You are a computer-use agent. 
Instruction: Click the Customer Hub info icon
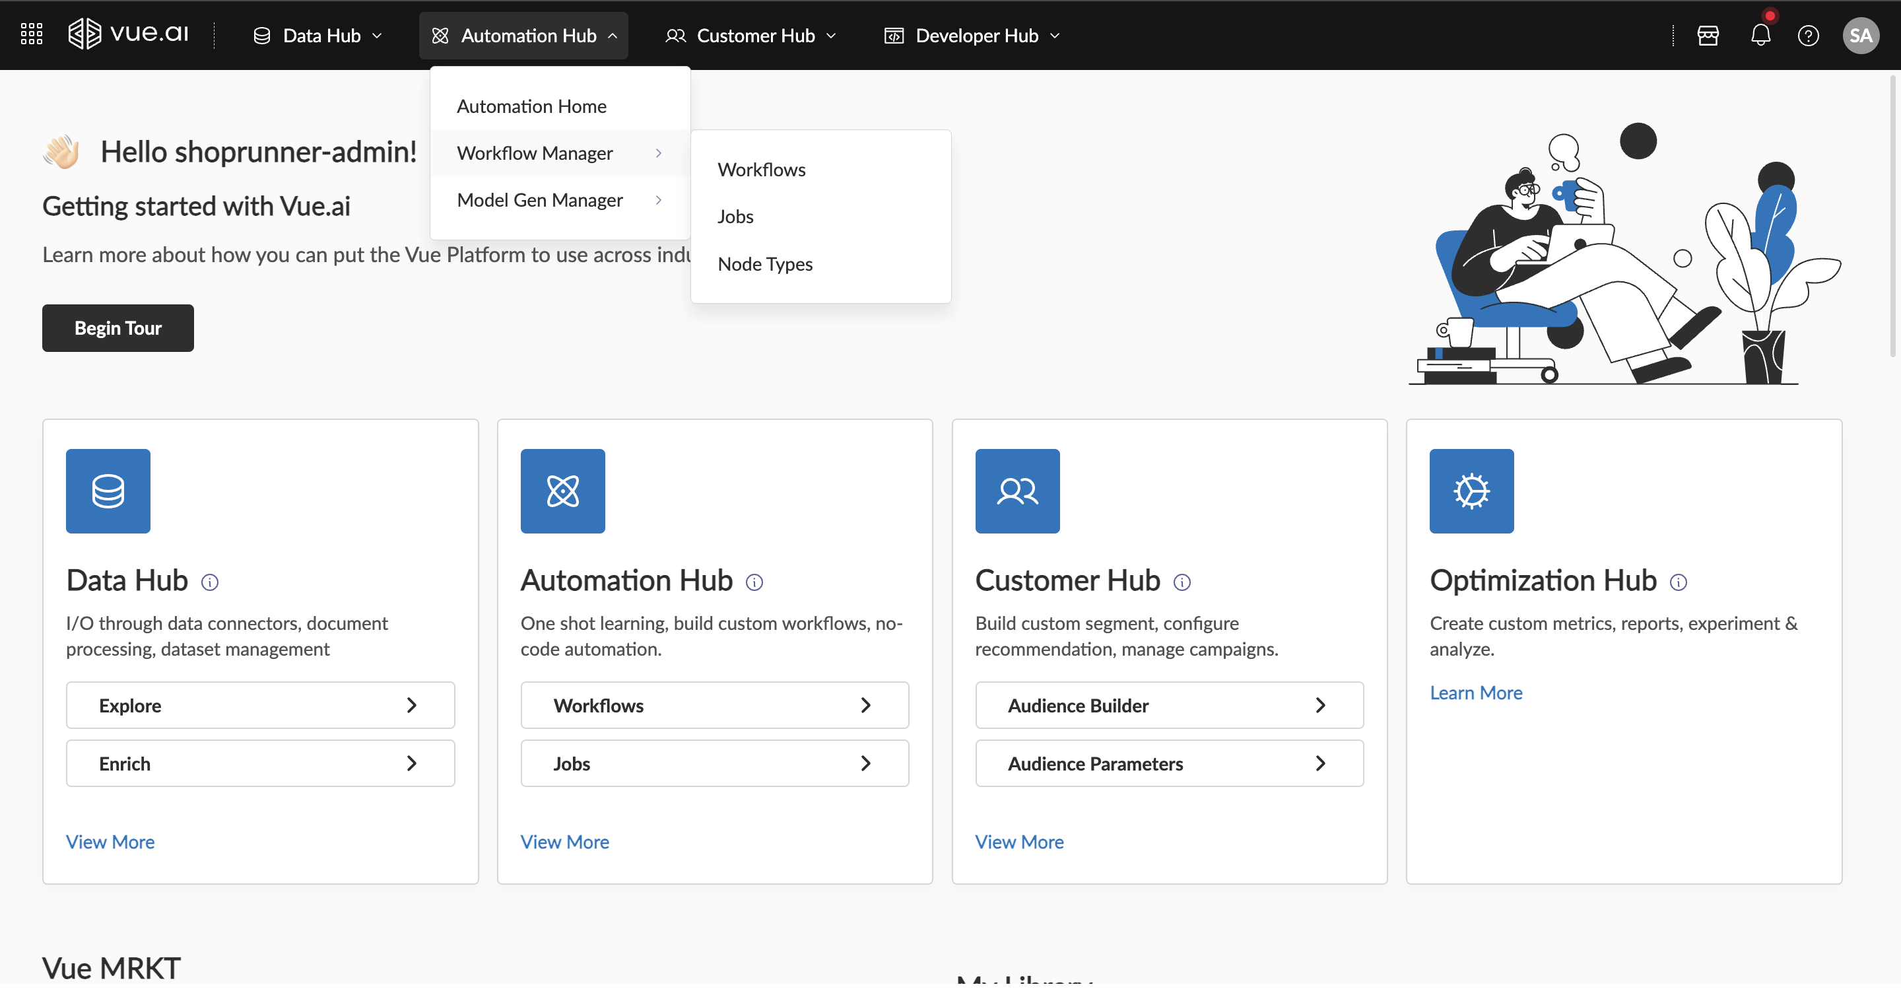pos(1182,582)
